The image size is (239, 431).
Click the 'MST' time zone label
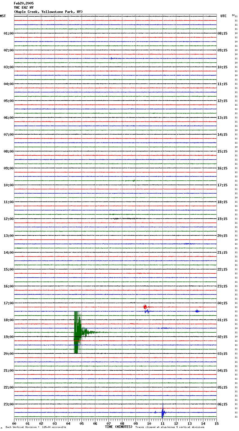(x=3, y=16)
